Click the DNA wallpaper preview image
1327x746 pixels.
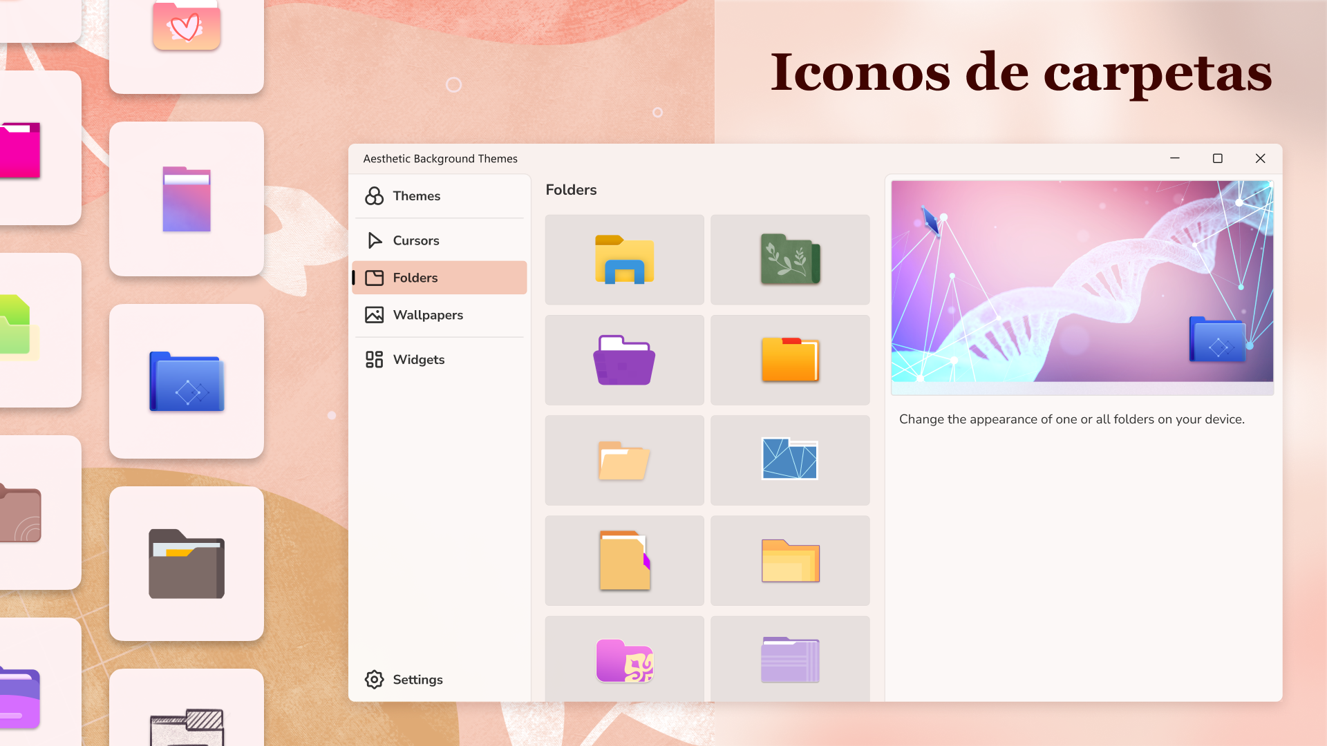coord(1082,281)
